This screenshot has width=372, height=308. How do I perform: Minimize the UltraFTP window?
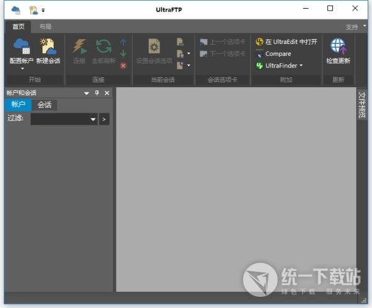tap(306, 8)
